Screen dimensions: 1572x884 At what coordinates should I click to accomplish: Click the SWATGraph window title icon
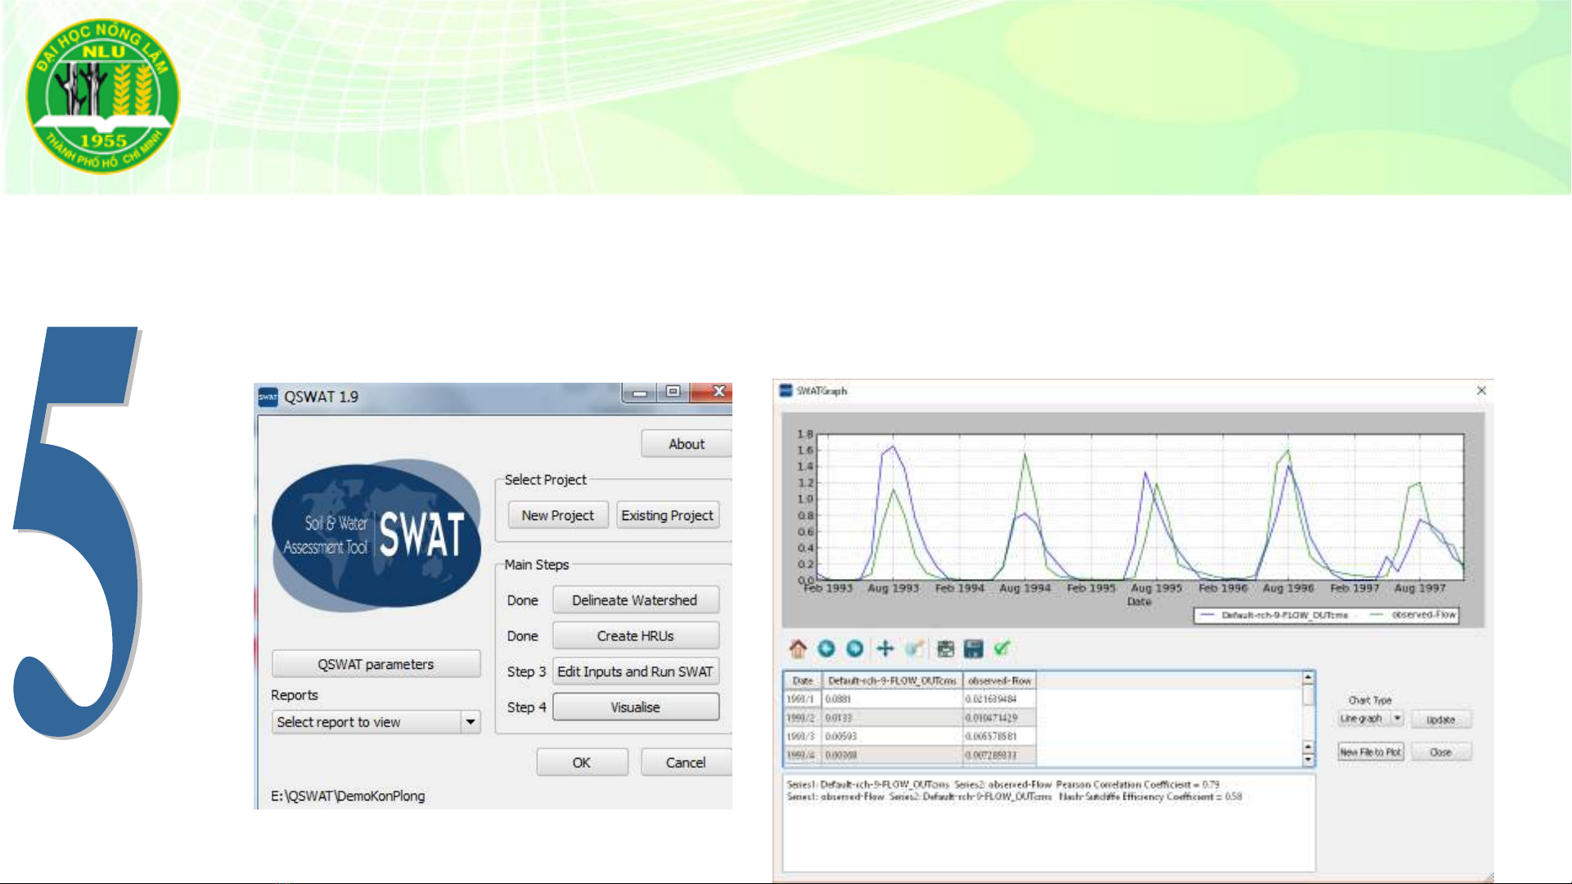click(786, 391)
